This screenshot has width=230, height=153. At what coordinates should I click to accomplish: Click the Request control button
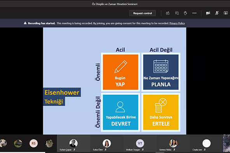pos(142,13)
